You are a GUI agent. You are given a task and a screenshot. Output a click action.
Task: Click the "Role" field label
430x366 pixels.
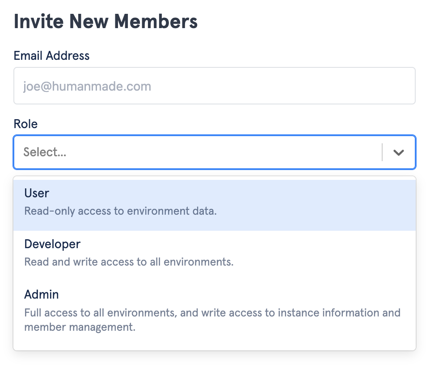coord(25,124)
